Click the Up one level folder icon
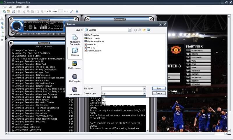This screenshot has height=140, width=233. (x=140, y=30)
